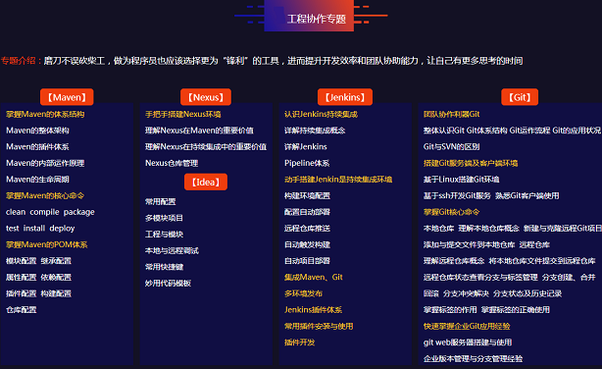Viewport: 602px width, 369px height.
Task: Select the 【Git】 orange heading button
Action: [520, 97]
